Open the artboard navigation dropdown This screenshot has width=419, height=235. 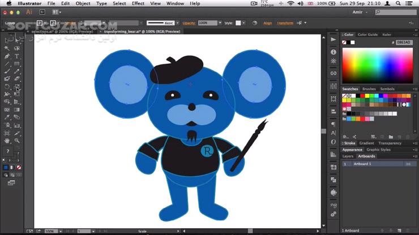click(93, 231)
